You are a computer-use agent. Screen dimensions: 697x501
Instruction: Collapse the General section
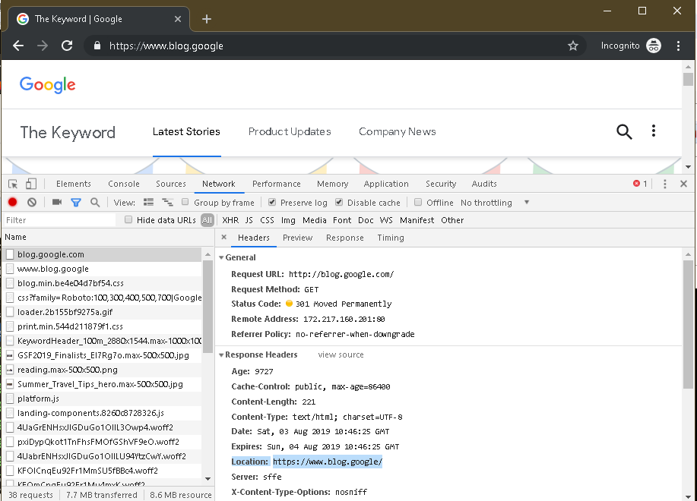click(x=221, y=258)
